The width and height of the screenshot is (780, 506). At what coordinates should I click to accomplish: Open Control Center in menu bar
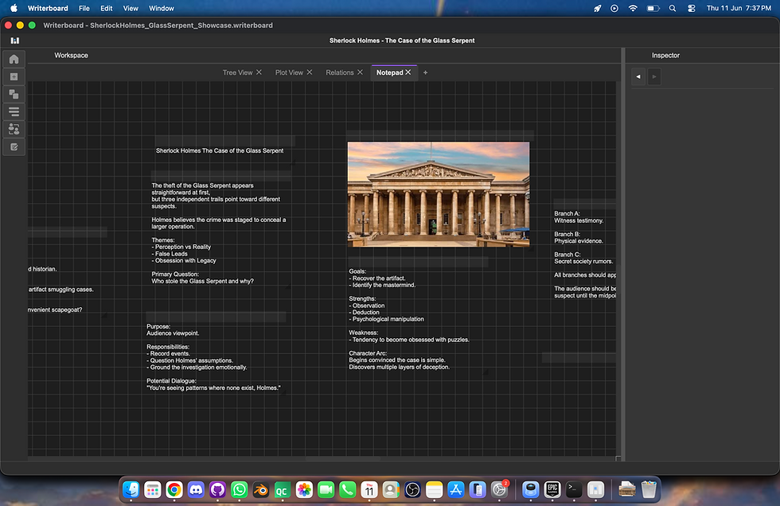(692, 8)
